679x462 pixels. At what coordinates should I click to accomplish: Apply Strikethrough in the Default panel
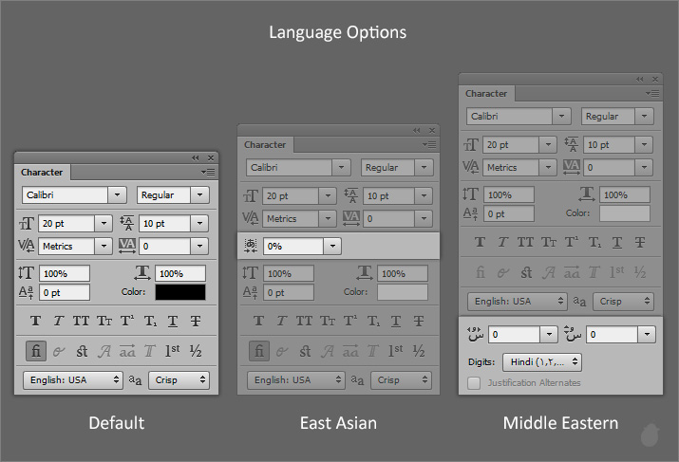coord(196,321)
